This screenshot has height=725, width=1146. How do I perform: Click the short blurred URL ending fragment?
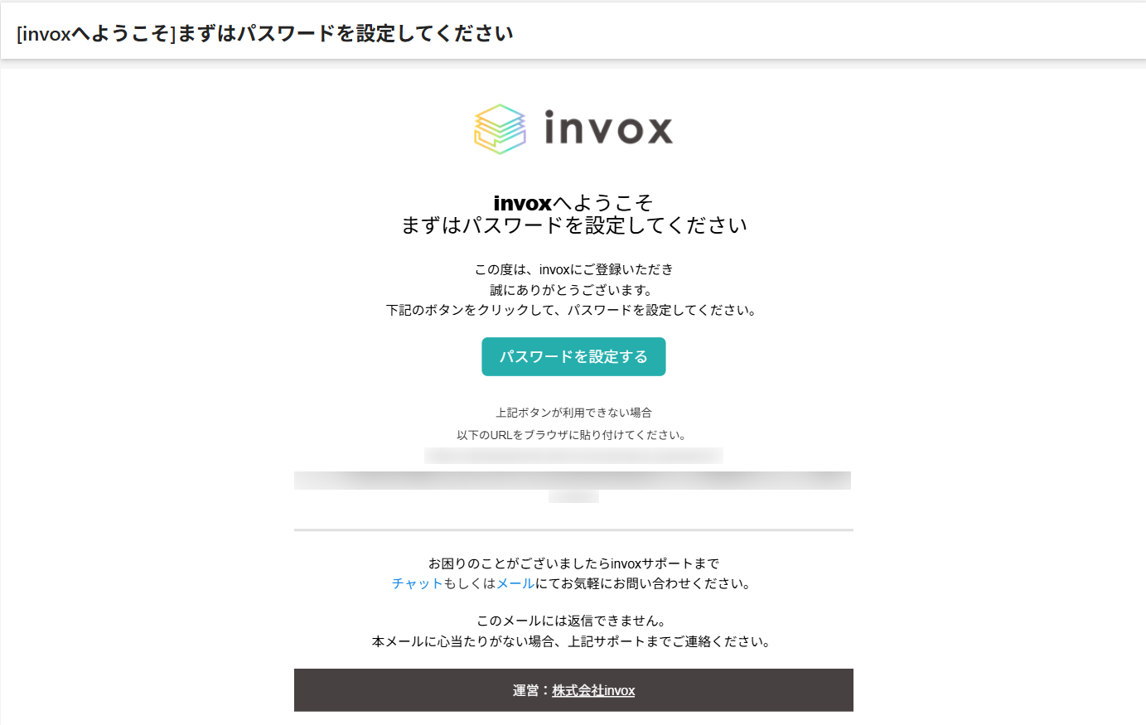(x=573, y=496)
